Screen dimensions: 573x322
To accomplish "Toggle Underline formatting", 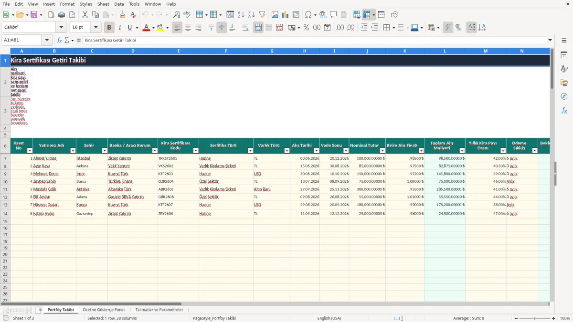I will (x=129, y=28).
